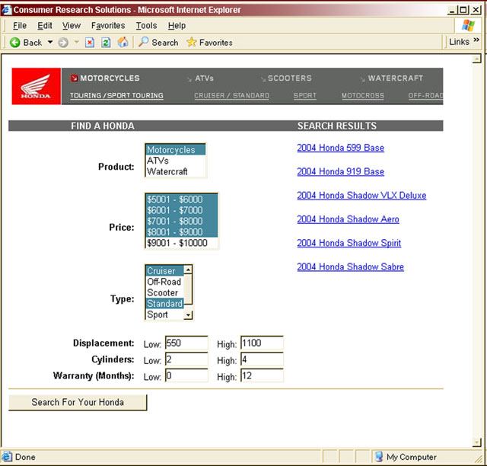Screen dimensions: 487x466
Task: Open the Off-Road category link
Action: (425, 95)
